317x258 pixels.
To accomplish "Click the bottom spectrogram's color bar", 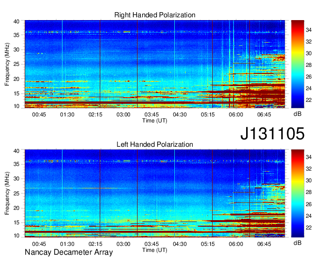I will tap(297, 193).
